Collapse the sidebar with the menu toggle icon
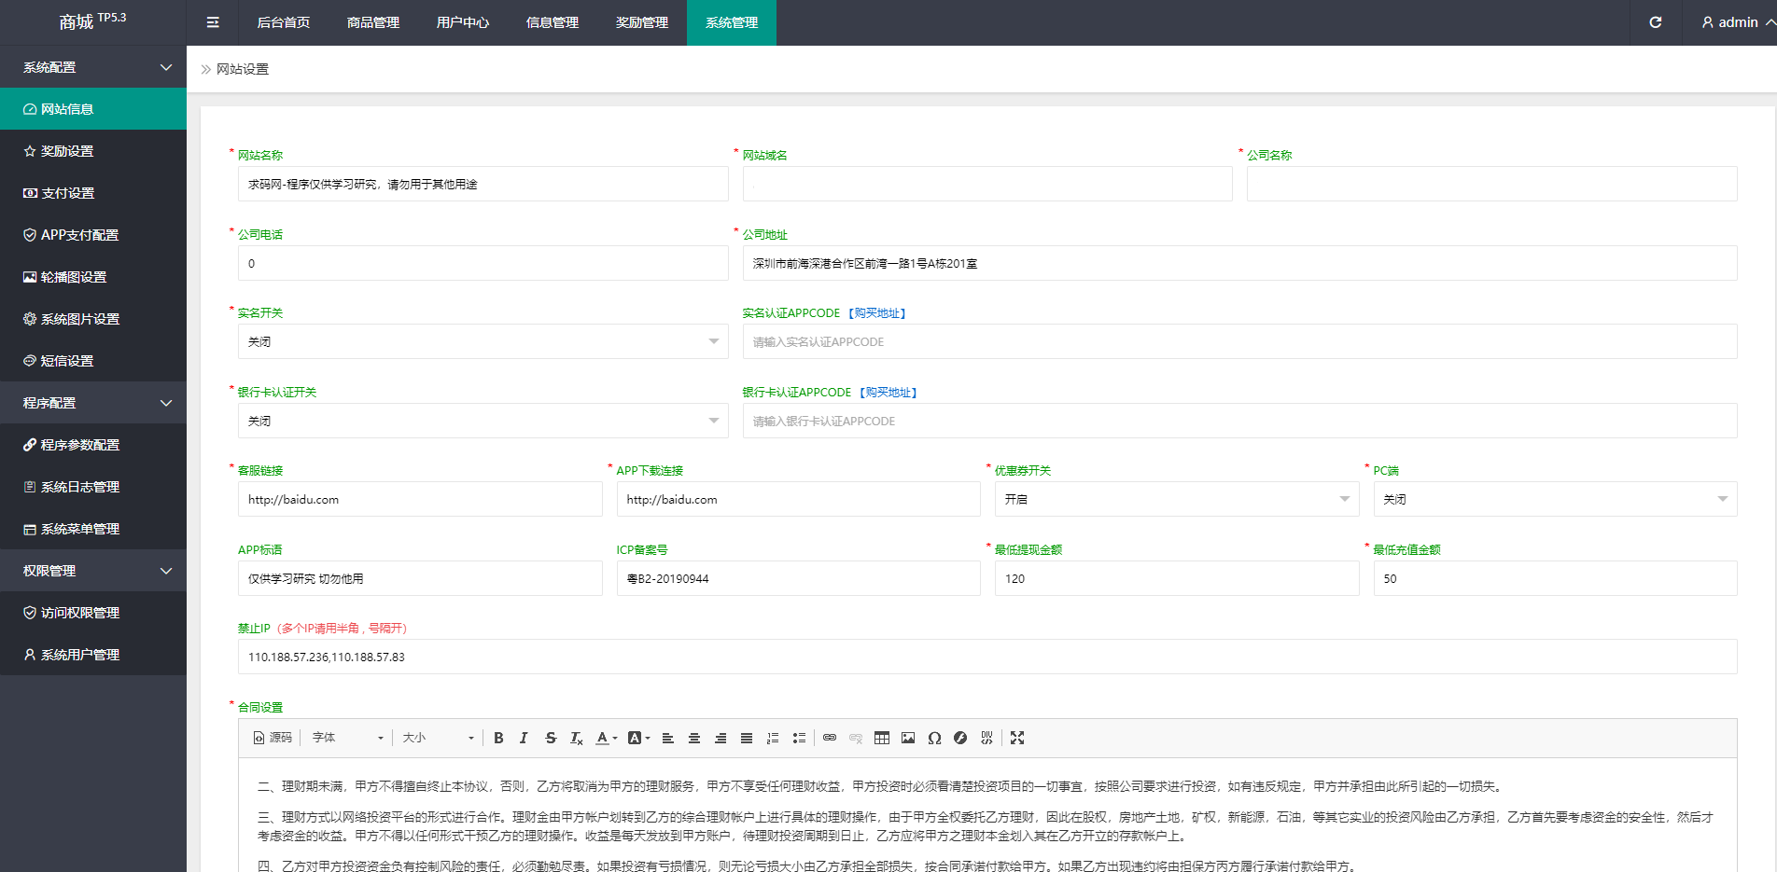This screenshot has width=1777, height=872. coord(213,22)
